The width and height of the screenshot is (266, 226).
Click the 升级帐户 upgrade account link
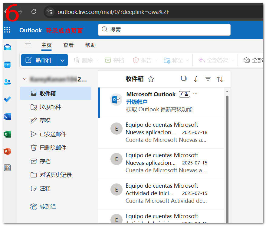click(137, 102)
